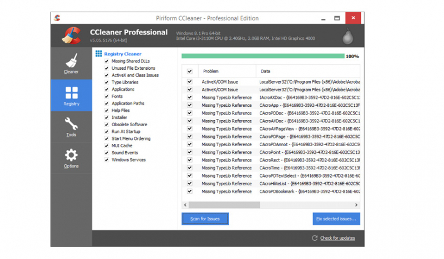This screenshot has width=444, height=259.
Task: Click the title bar CCleaner app icon
Action: pos(57,18)
